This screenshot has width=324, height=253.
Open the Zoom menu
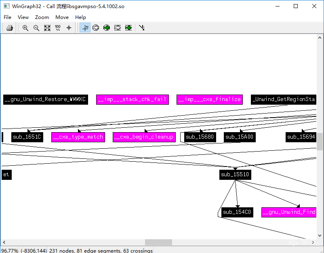42,17
